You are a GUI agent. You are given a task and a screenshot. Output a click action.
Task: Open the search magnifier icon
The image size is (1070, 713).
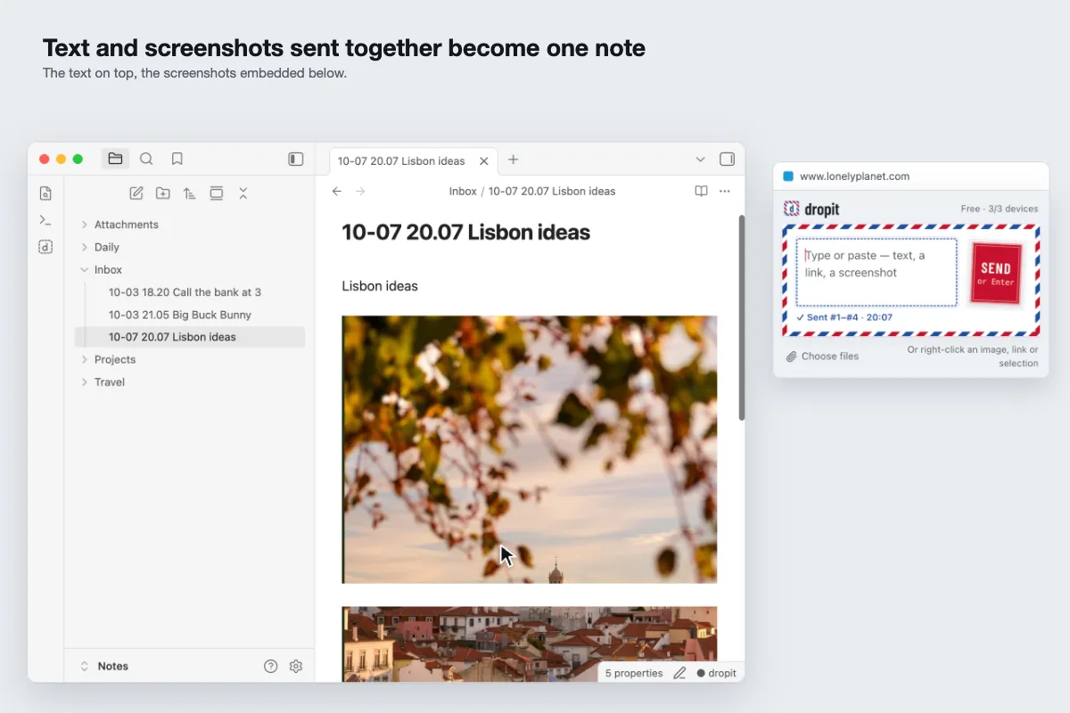pyautogui.click(x=146, y=159)
